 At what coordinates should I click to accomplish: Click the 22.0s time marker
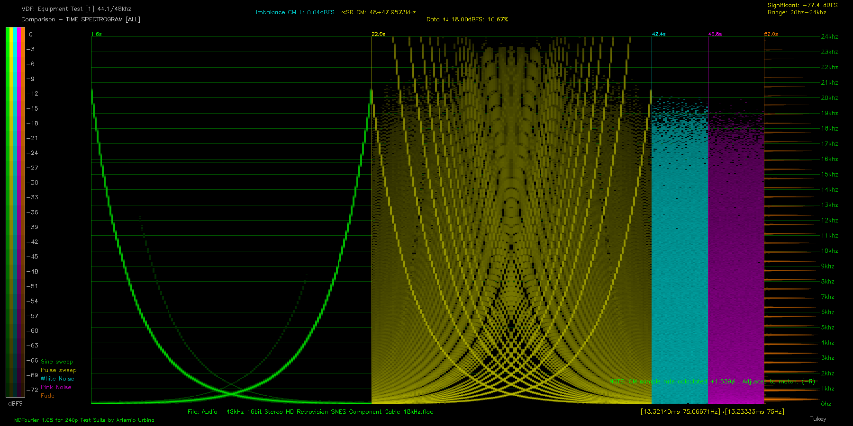coord(378,34)
